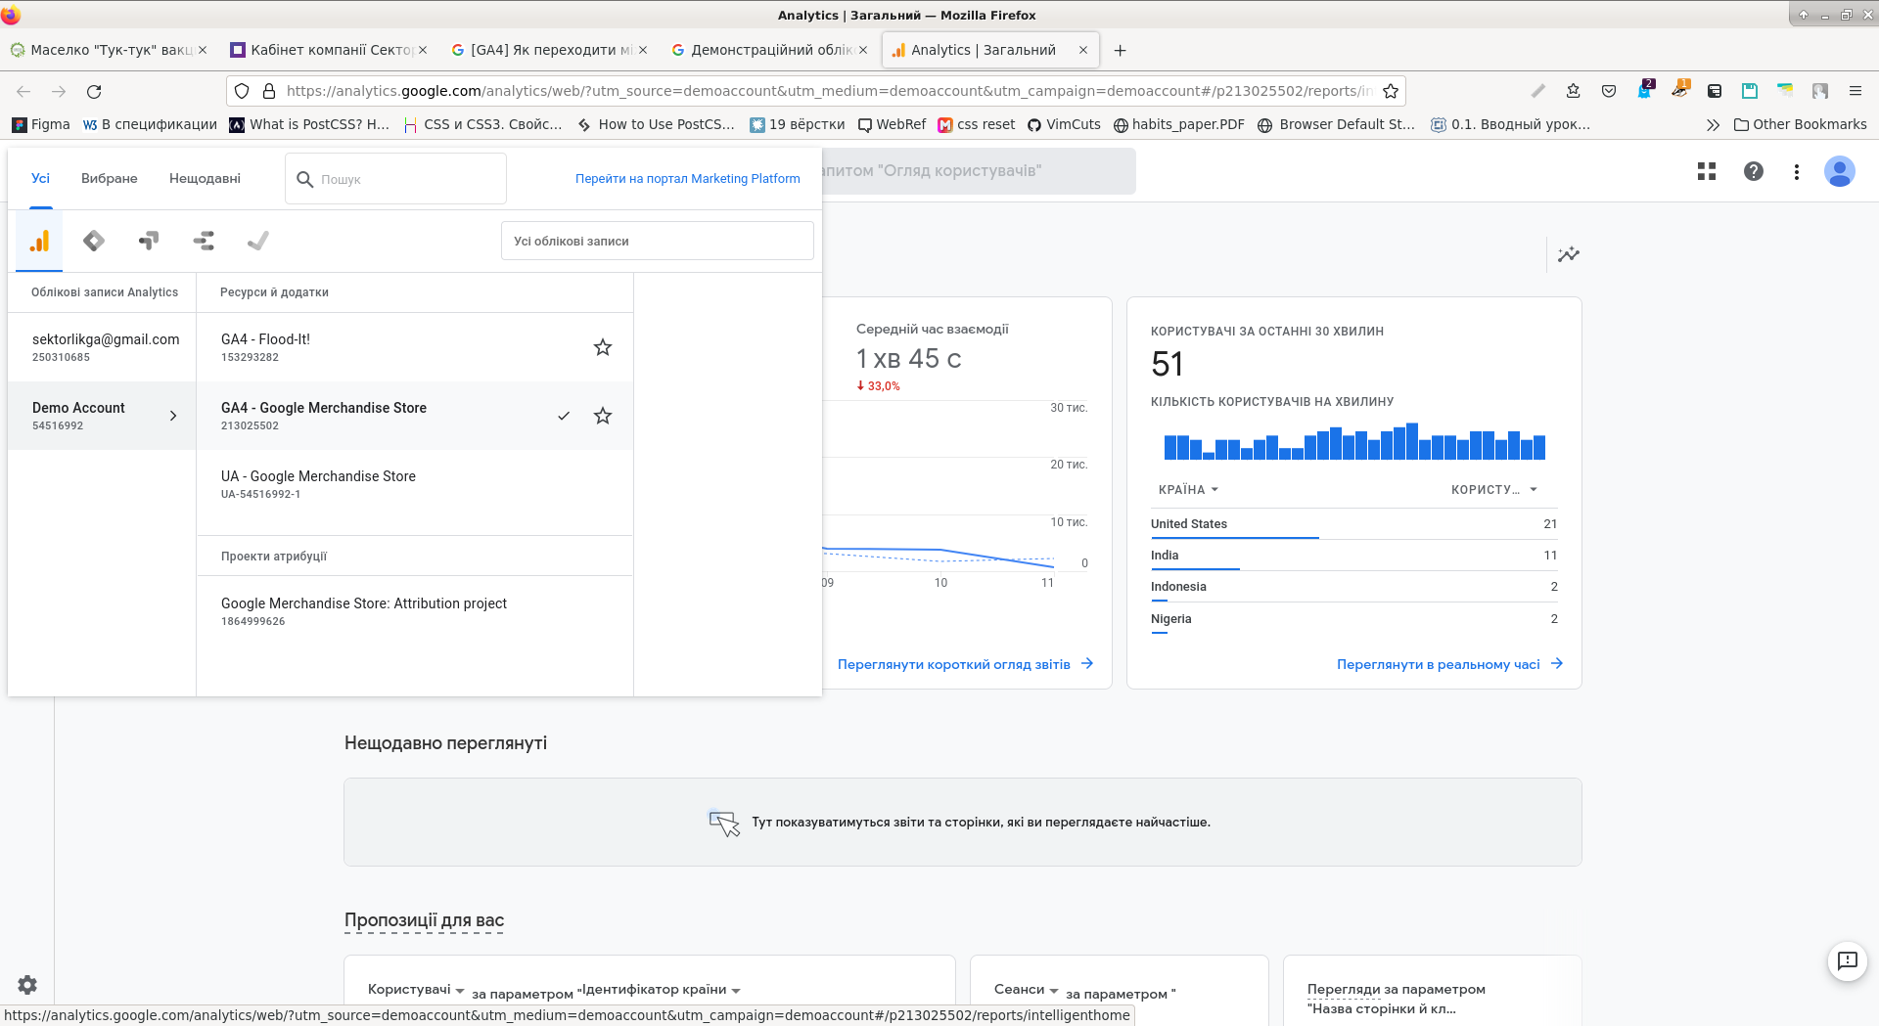Click 'Переглянути в реальному часі' link

click(1438, 663)
